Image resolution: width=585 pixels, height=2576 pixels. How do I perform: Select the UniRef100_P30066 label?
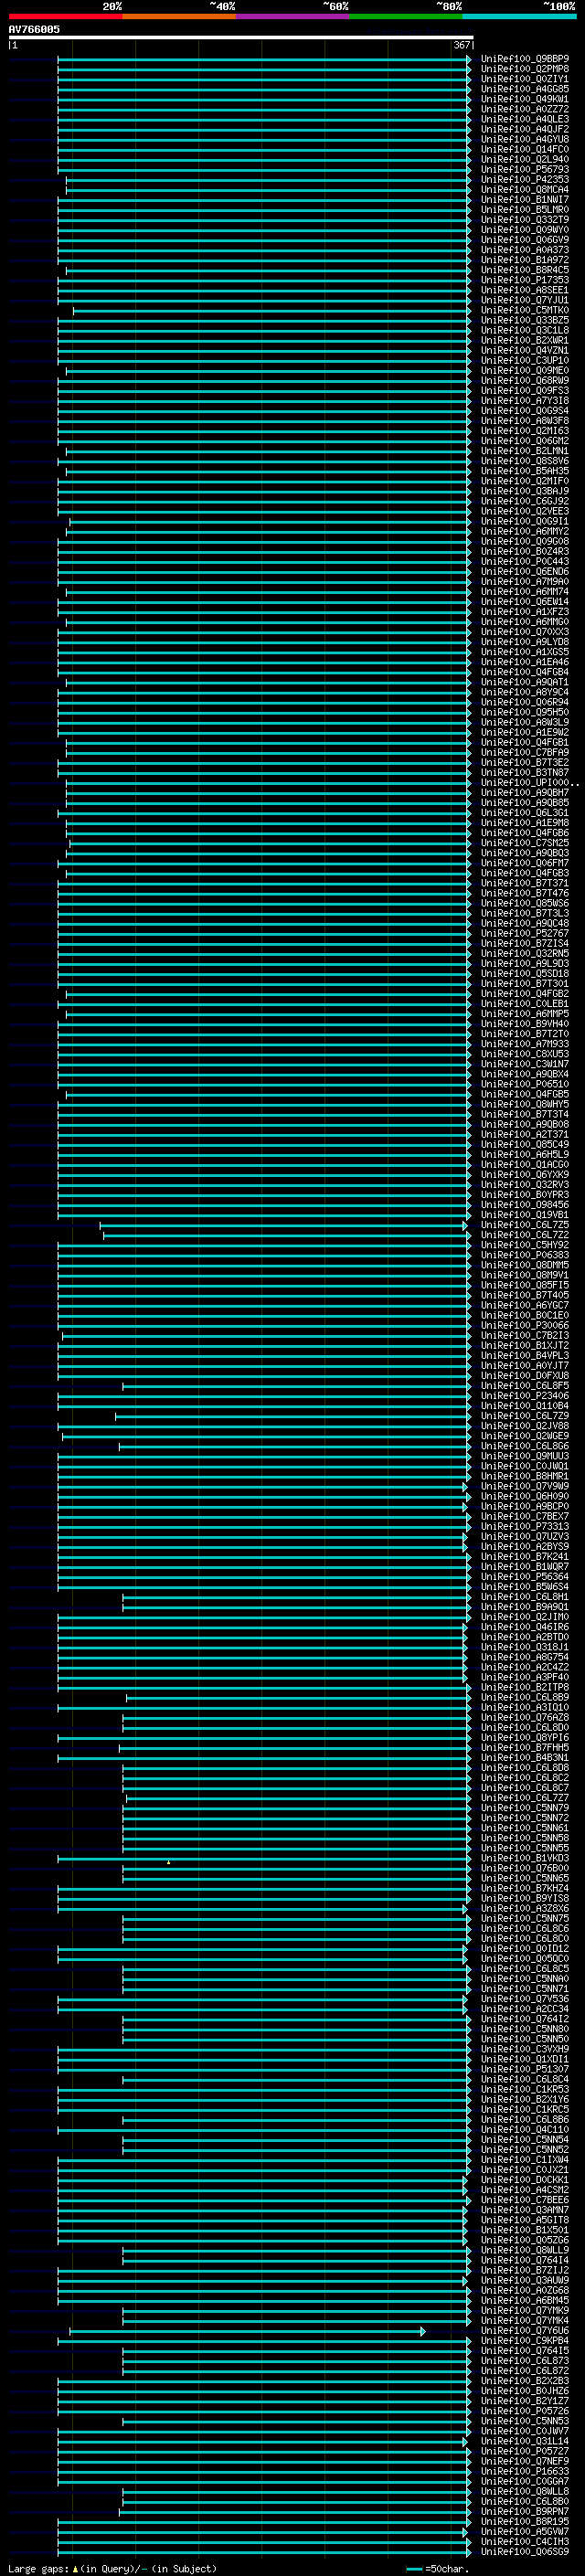pyautogui.click(x=525, y=1326)
